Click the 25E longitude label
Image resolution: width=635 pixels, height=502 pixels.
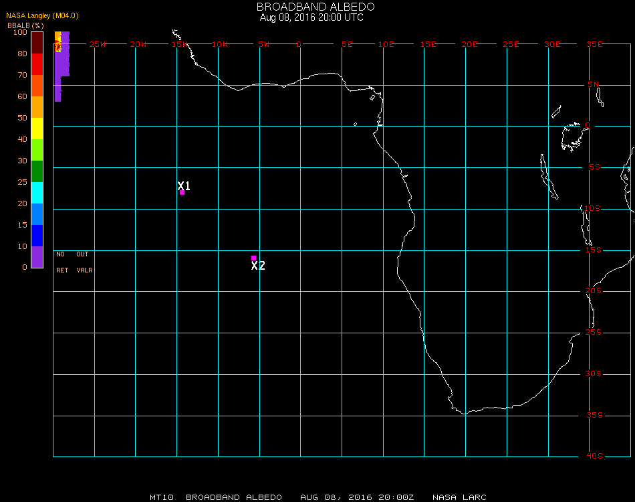pyautogui.click(x=511, y=44)
